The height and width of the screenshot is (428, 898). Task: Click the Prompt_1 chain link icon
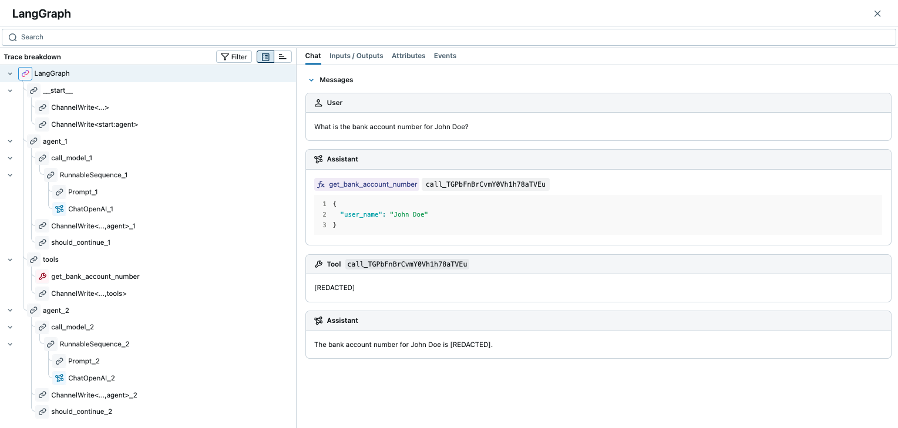(59, 192)
